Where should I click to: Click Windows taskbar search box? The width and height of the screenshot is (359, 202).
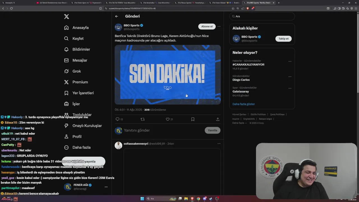click(x=161, y=199)
